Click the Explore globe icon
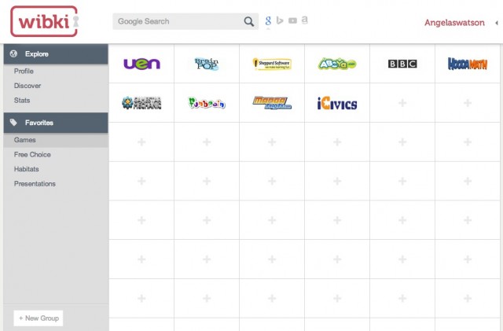Image resolution: width=503 pixels, height=331 pixels. (13, 53)
